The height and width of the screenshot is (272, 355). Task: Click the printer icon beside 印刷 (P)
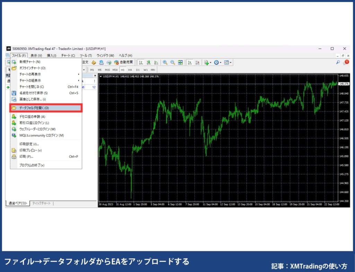pyautogui.click(x=14, y=156)
